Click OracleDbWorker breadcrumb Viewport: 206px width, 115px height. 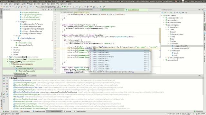(67, 13)
